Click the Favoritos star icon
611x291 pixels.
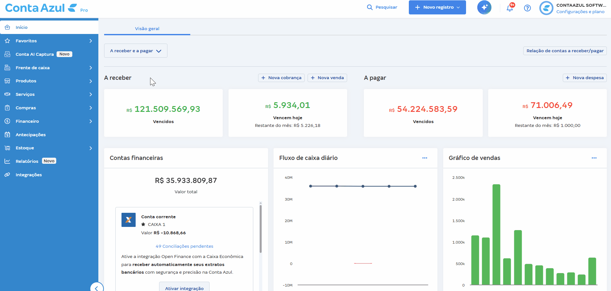point(7,41)
